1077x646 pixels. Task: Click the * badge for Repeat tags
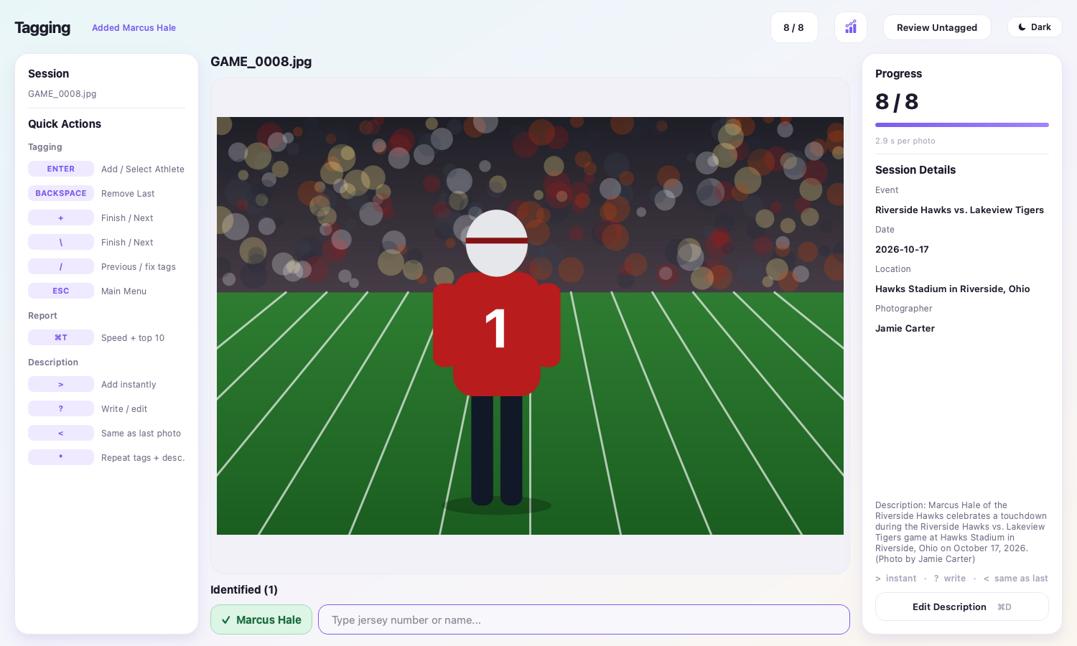tap(61, 457)
